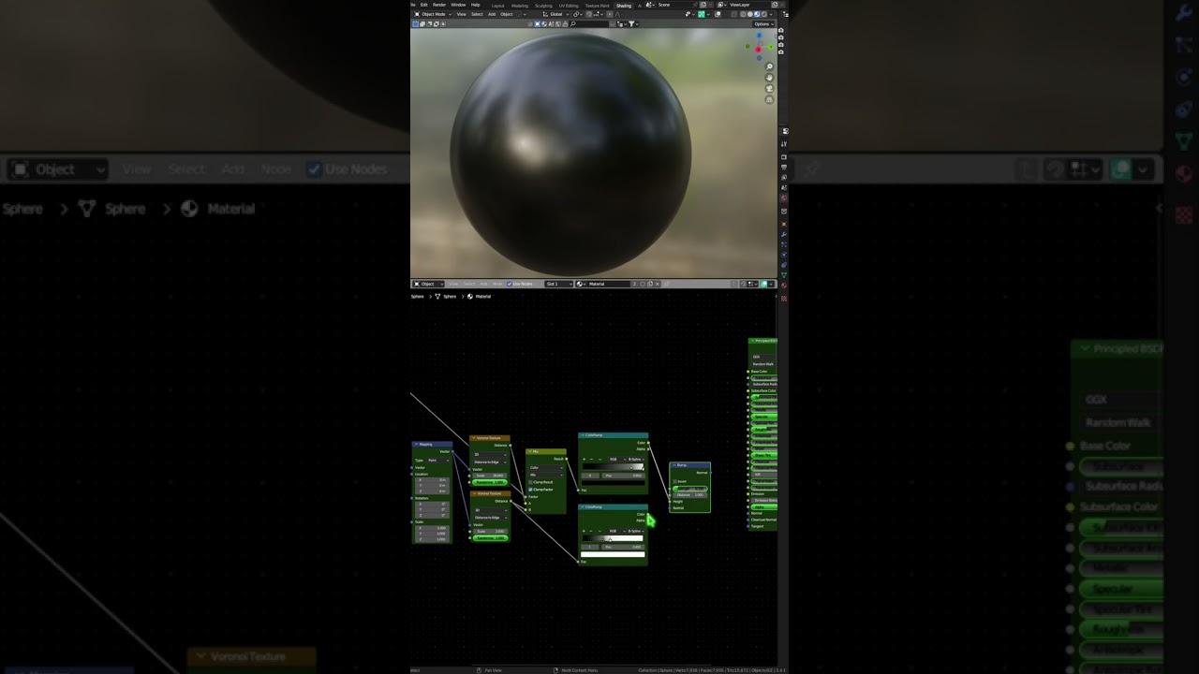1199x674 pixels.
Task: Switch to the Modeling workspace tab
Action: point(520,6)
